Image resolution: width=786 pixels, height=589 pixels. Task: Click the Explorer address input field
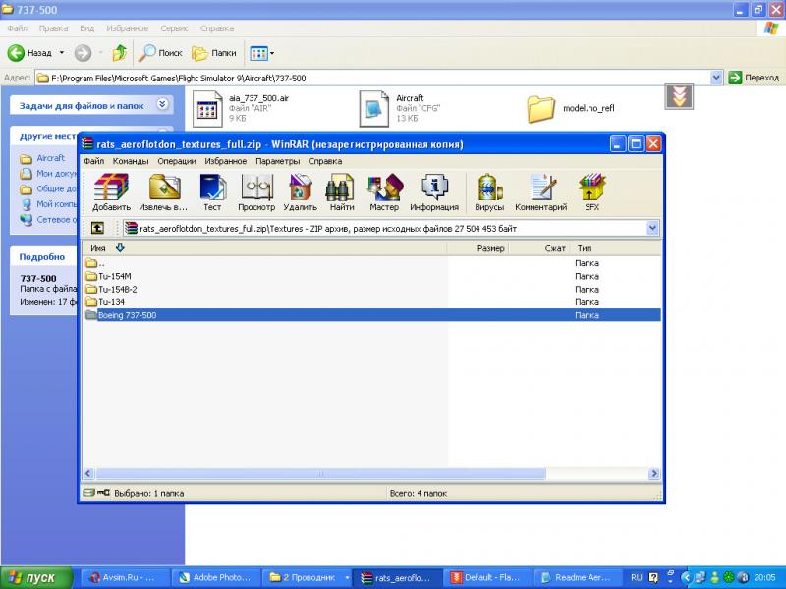(372, 78)
